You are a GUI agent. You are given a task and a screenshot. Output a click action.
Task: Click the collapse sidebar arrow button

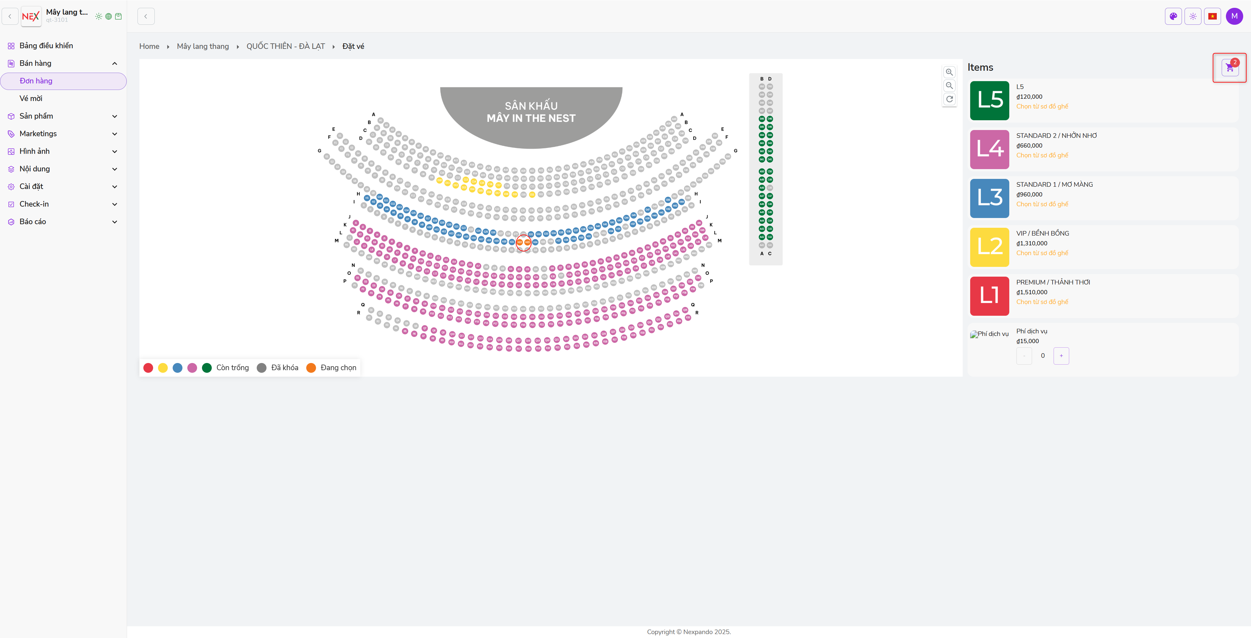[146, 16]
